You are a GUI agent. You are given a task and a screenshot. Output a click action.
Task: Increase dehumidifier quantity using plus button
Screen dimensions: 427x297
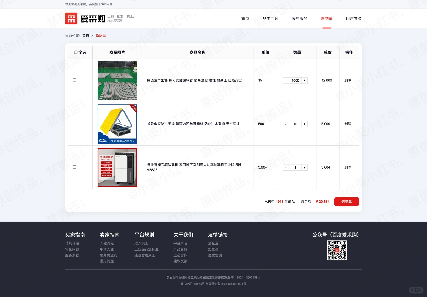(x=304, y=167)
